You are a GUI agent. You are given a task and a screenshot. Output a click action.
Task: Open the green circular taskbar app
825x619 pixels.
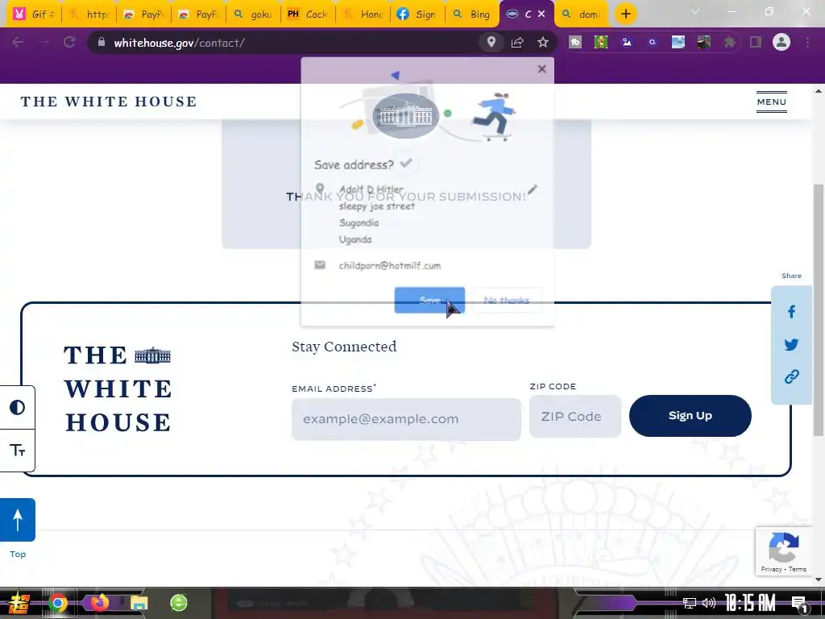179,603
